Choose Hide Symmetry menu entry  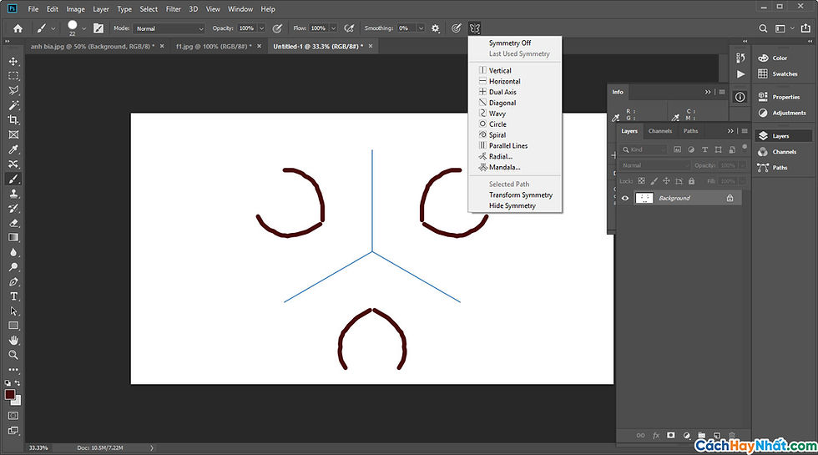pos(514,205)
